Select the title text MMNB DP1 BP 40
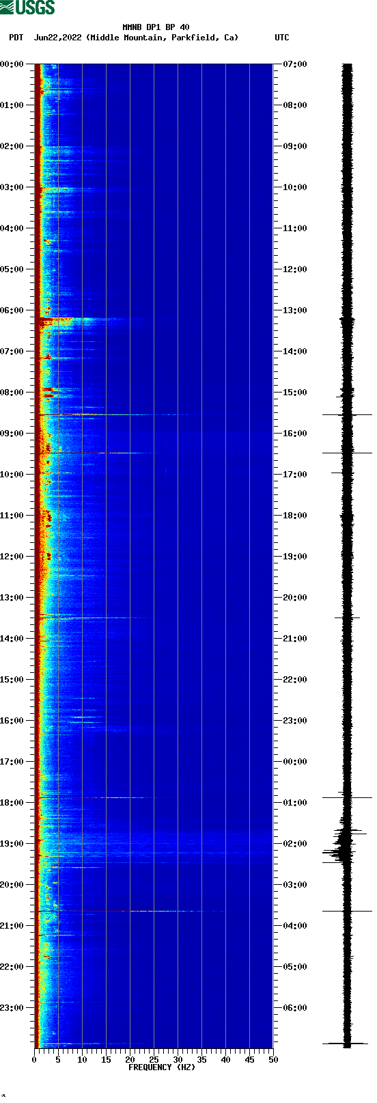Image resolution: width=377 pixels, height=1103 pixels. 156,27
